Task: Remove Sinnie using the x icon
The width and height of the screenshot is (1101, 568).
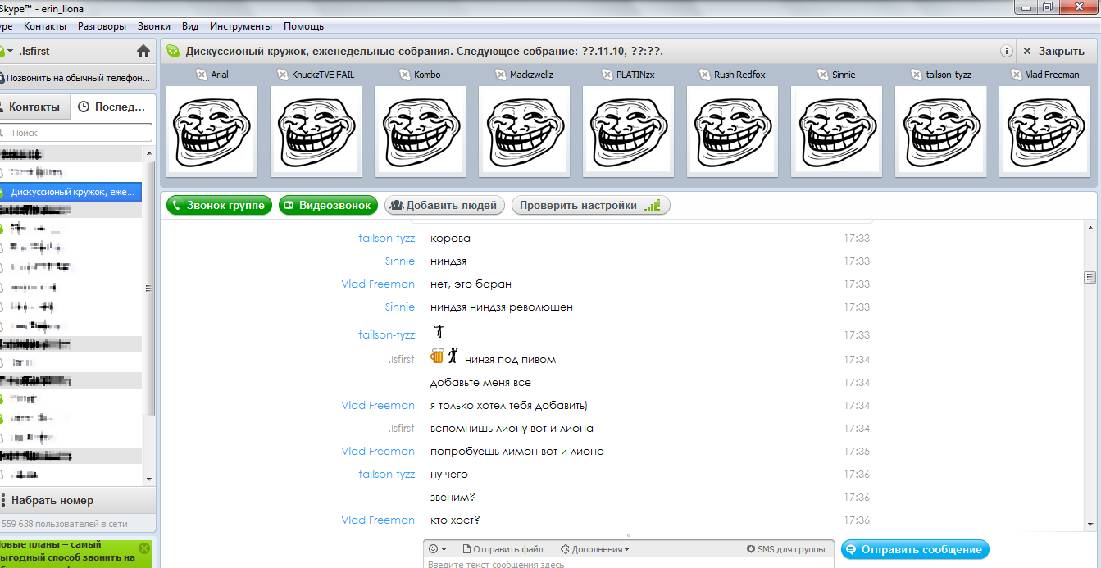Action: [x=823, y=75]
